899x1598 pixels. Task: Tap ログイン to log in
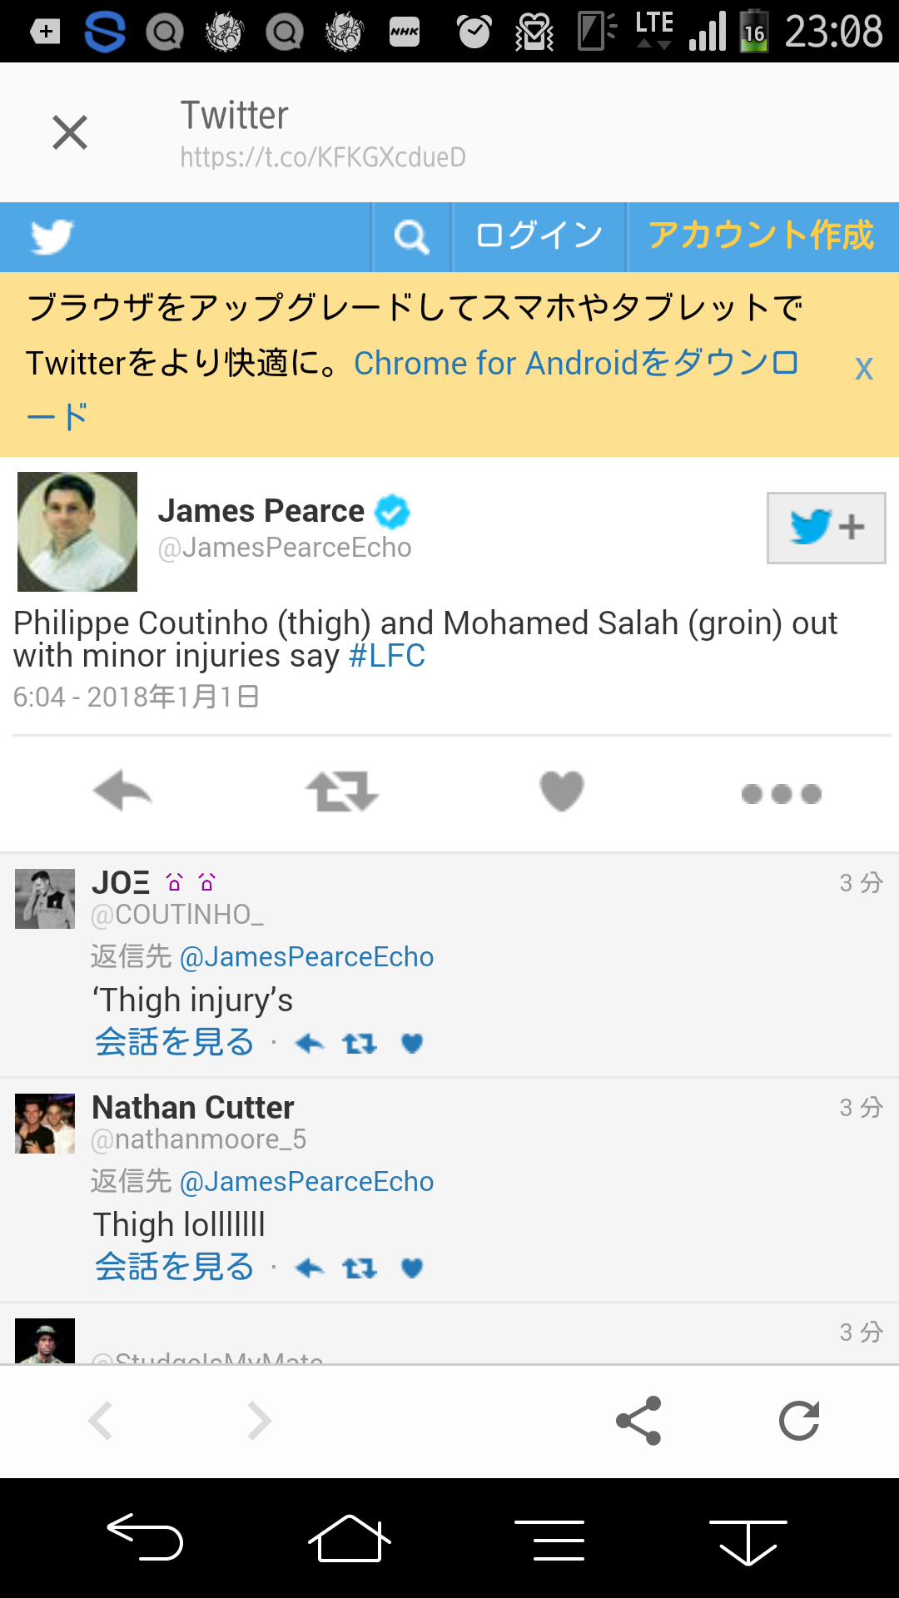click(x=539, y=237)
